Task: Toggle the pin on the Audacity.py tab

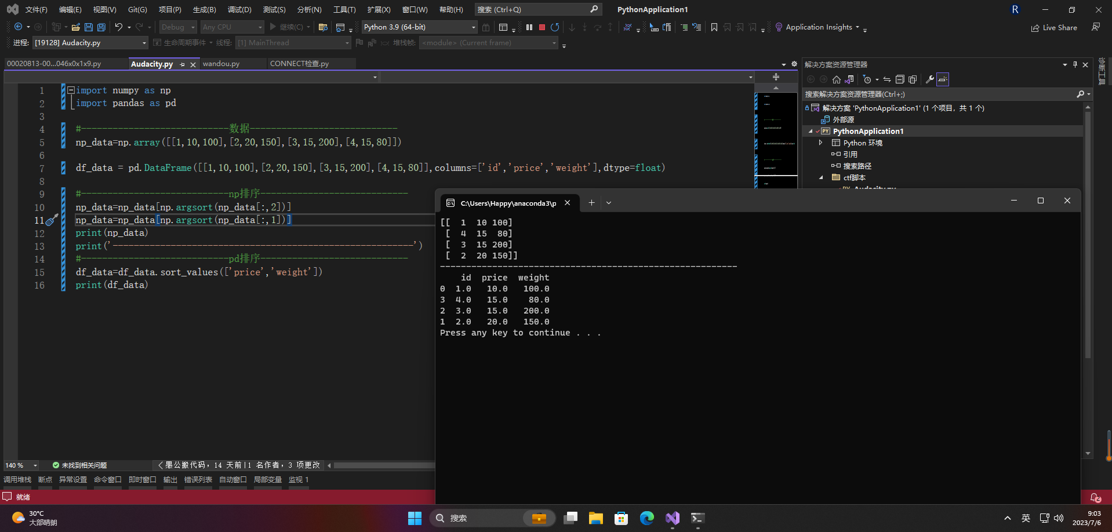Action: pos(182,64)
